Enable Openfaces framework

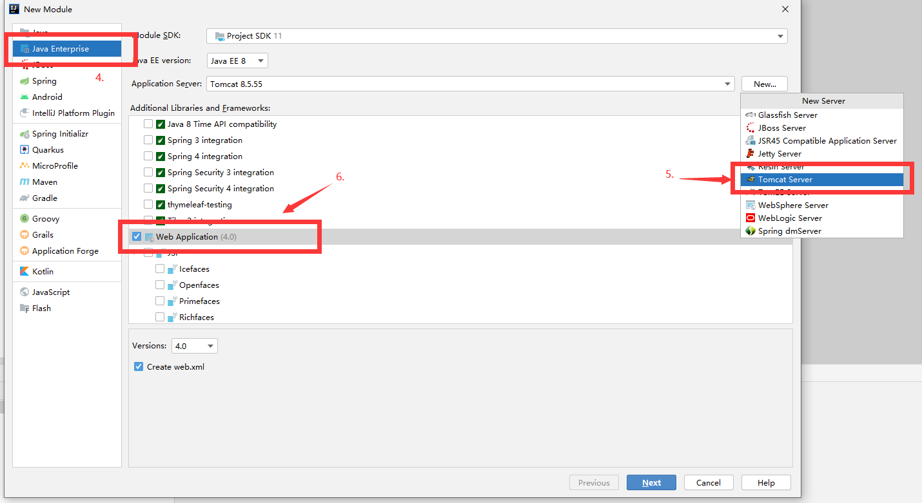(160, 285)
